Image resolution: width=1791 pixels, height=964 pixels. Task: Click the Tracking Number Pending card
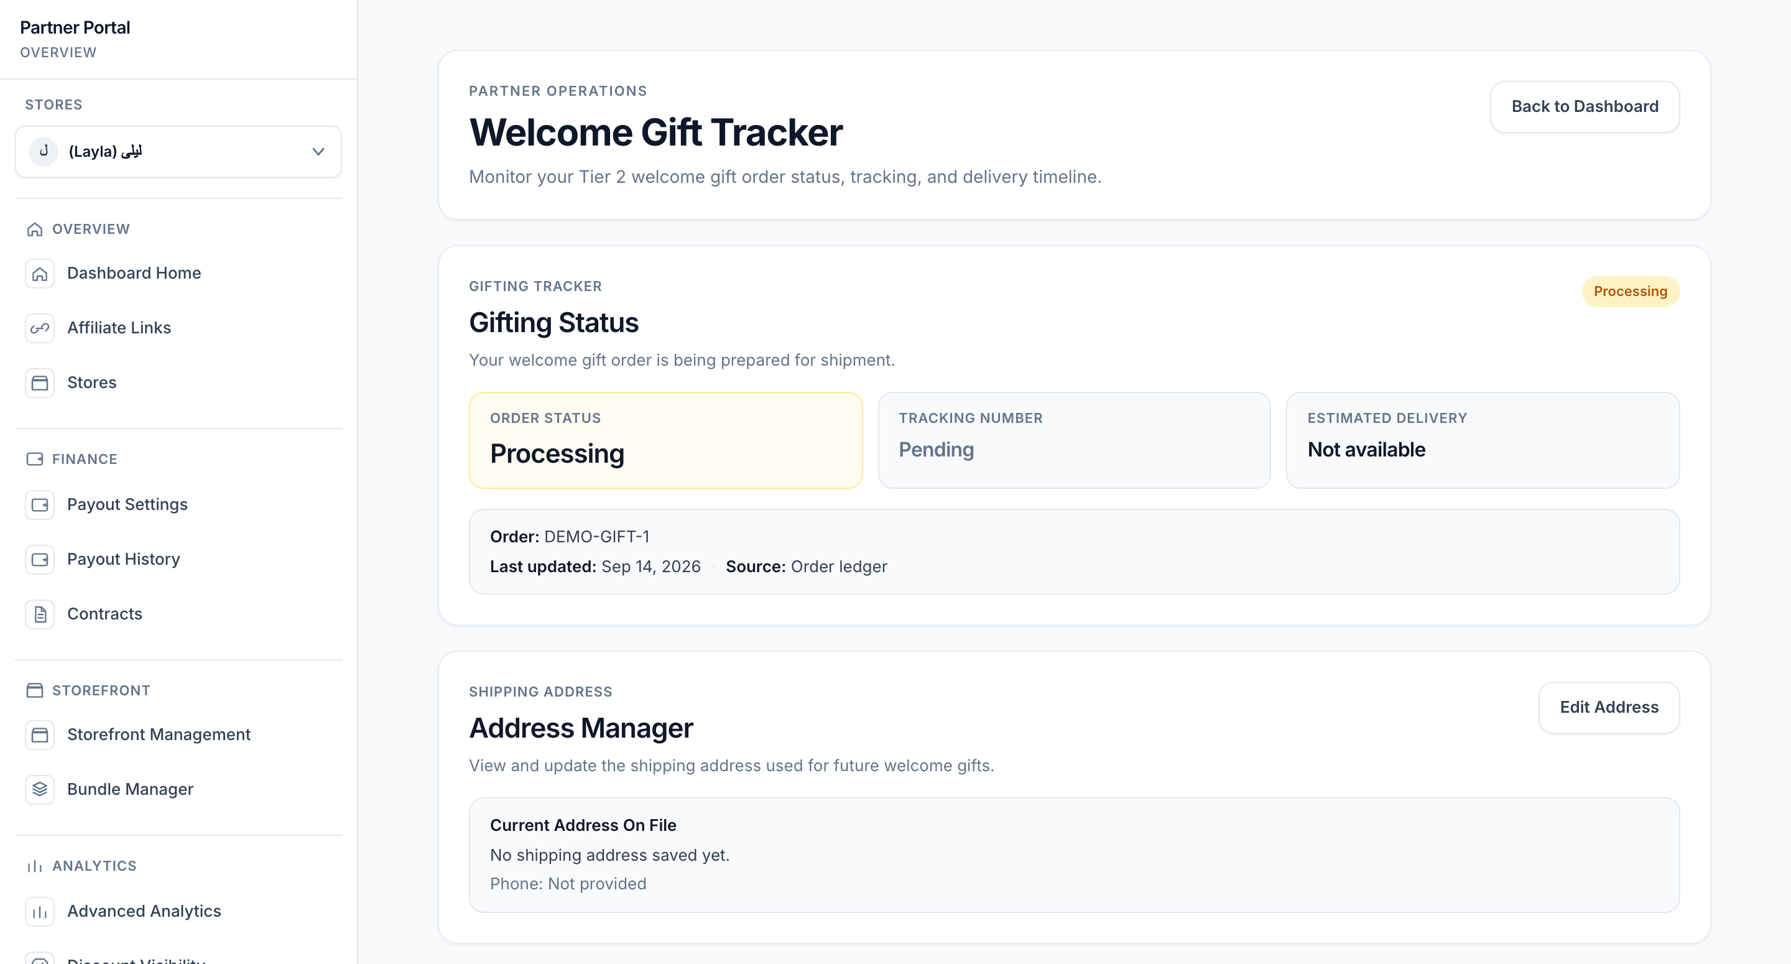click(1074, 440)
